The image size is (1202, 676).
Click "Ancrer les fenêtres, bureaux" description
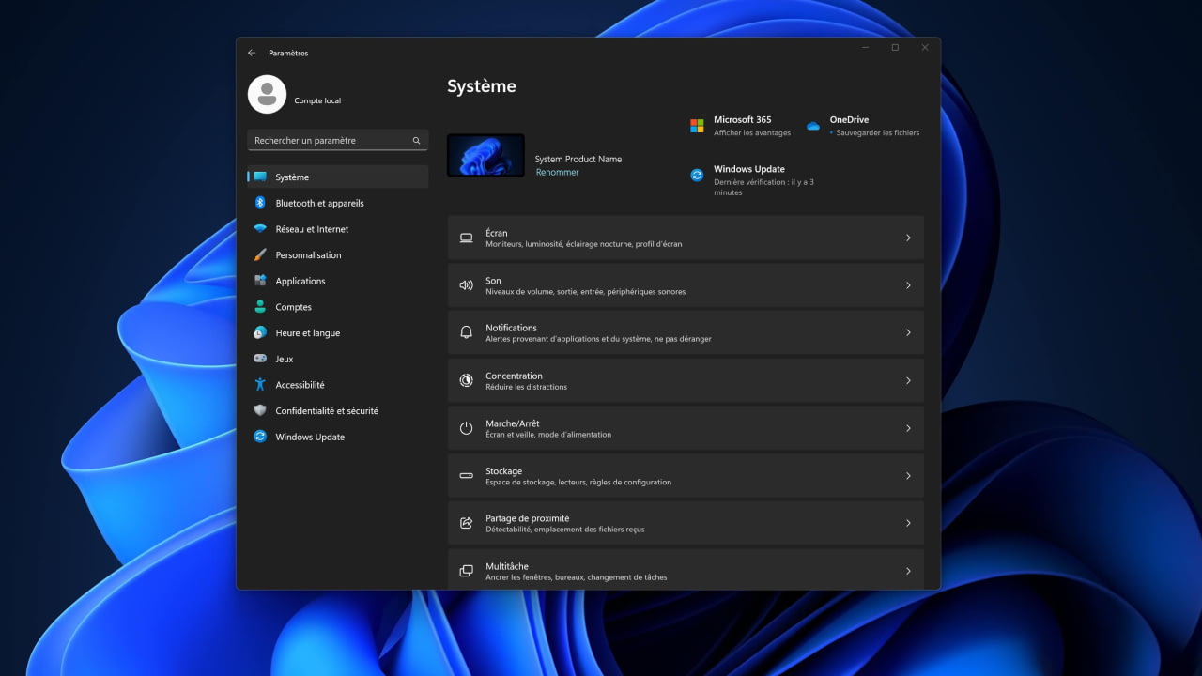tap(577, 577)
